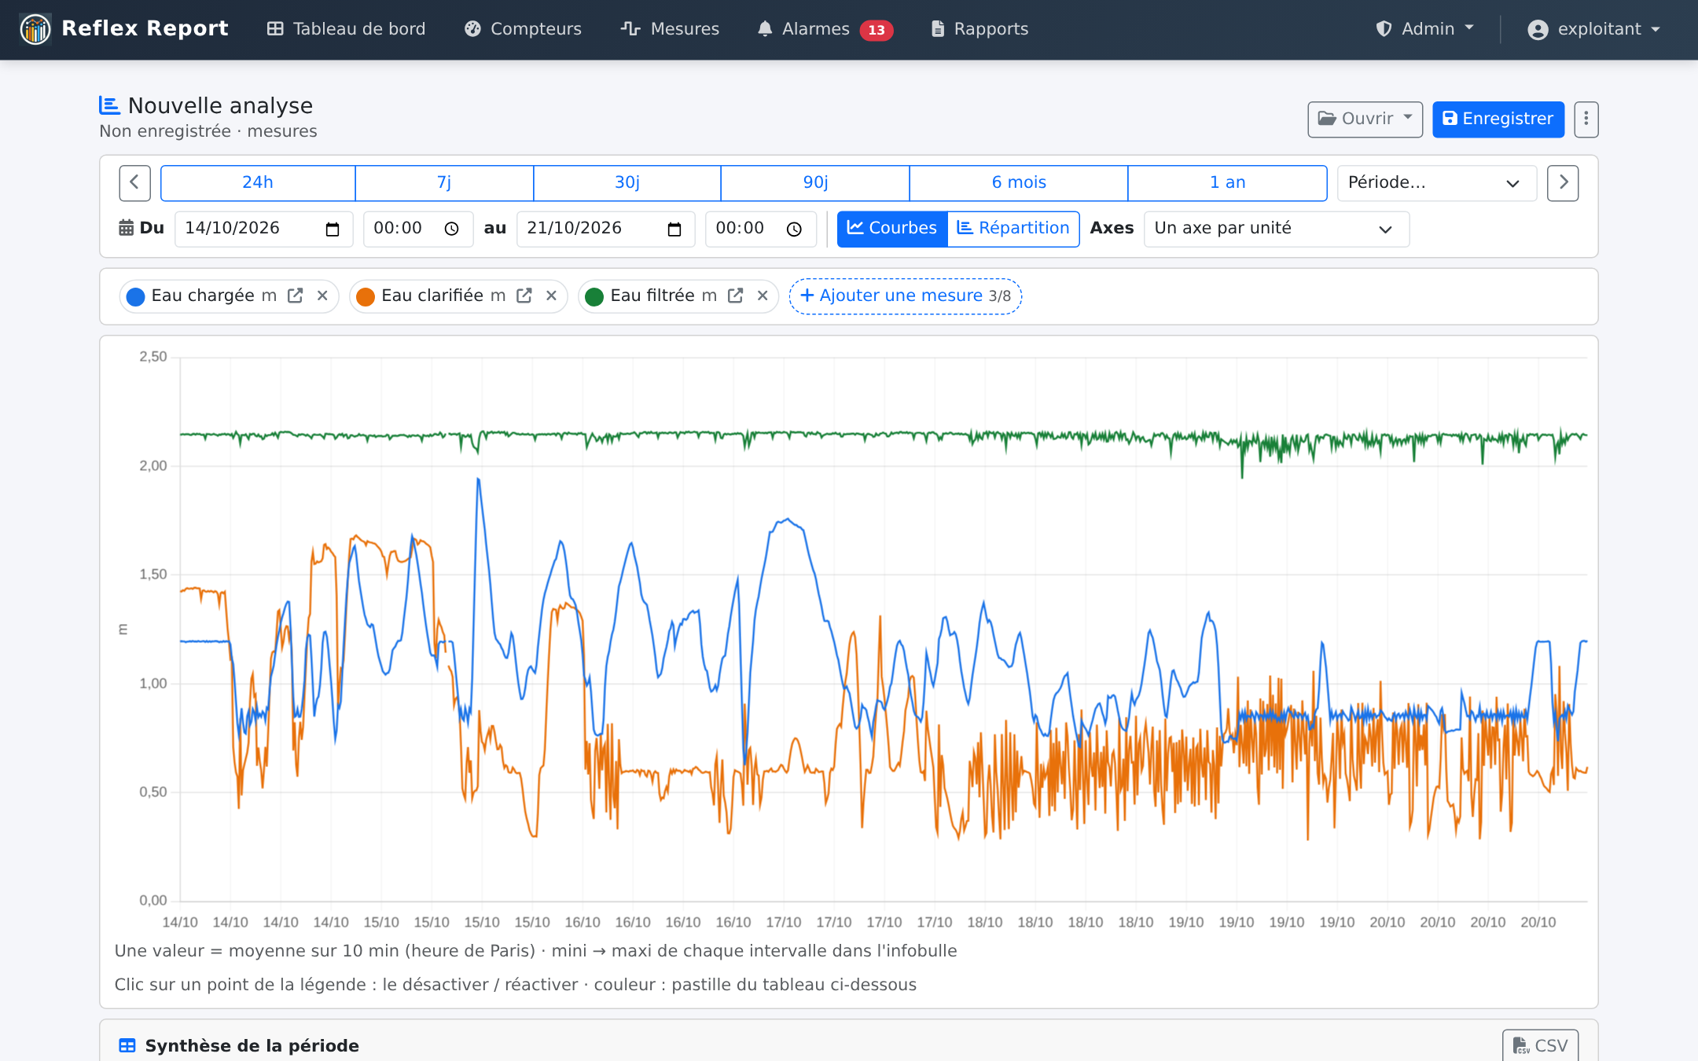Open the exploitant user menu
The image size is (1698, 1061).
(1593, 29)
